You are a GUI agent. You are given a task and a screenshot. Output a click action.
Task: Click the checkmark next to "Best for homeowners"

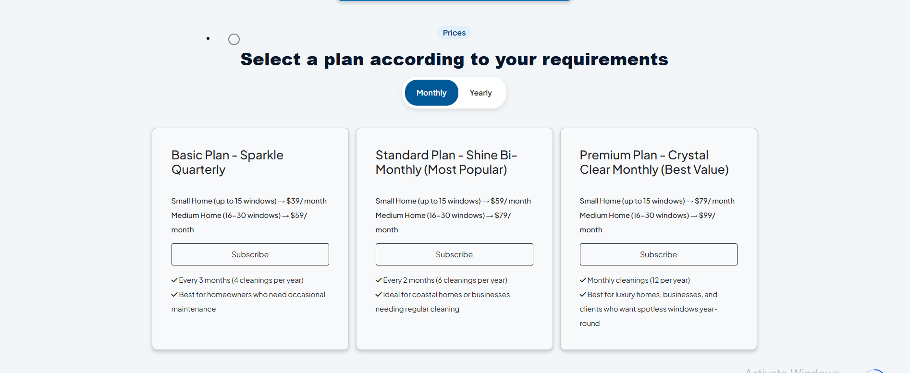tap(174, 295)
